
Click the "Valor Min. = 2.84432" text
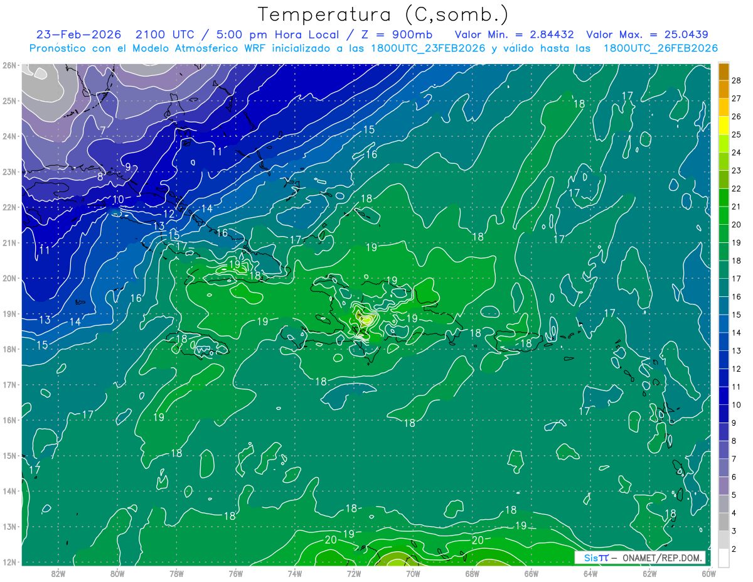(x=514, y=35)
